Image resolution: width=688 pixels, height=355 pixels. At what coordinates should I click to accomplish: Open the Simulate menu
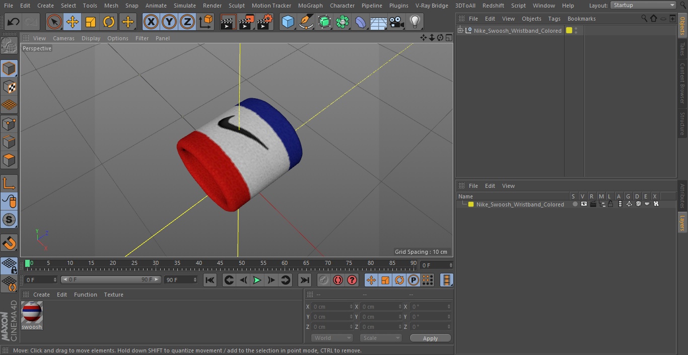185,6
